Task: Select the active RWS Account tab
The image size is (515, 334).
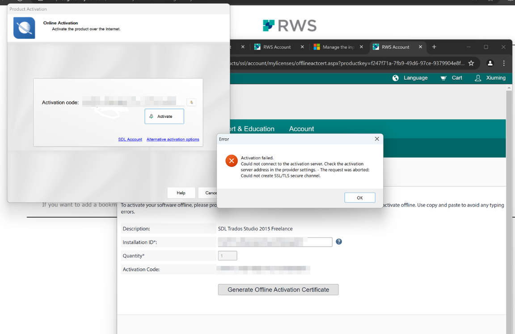Action: pos(396,47)
